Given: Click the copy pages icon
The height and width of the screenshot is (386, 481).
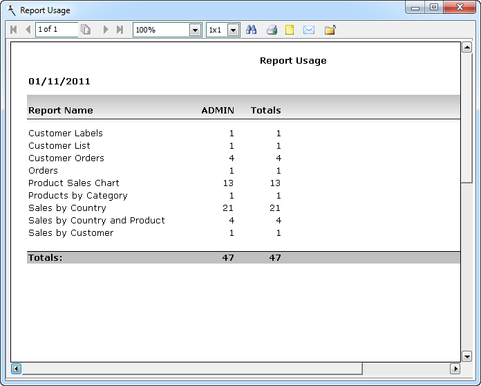Looking at the screenshot, I should click(86, 30).
